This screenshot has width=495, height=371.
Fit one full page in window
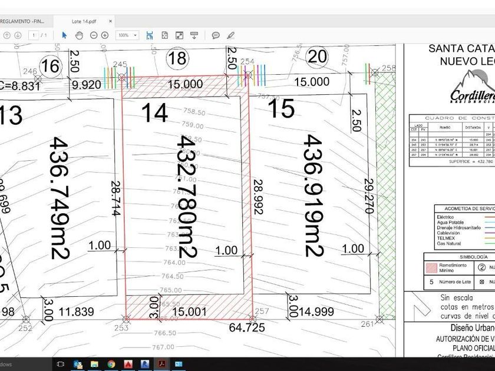164,35
